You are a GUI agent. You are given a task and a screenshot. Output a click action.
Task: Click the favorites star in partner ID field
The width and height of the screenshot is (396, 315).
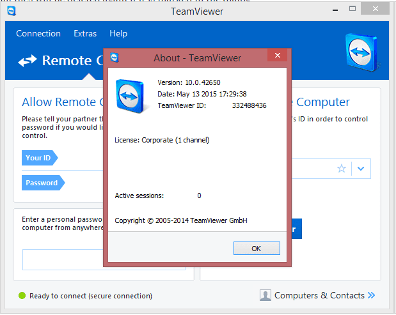(x=342, y=169)
